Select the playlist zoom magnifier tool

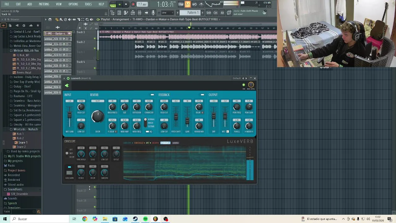[87, 19]
